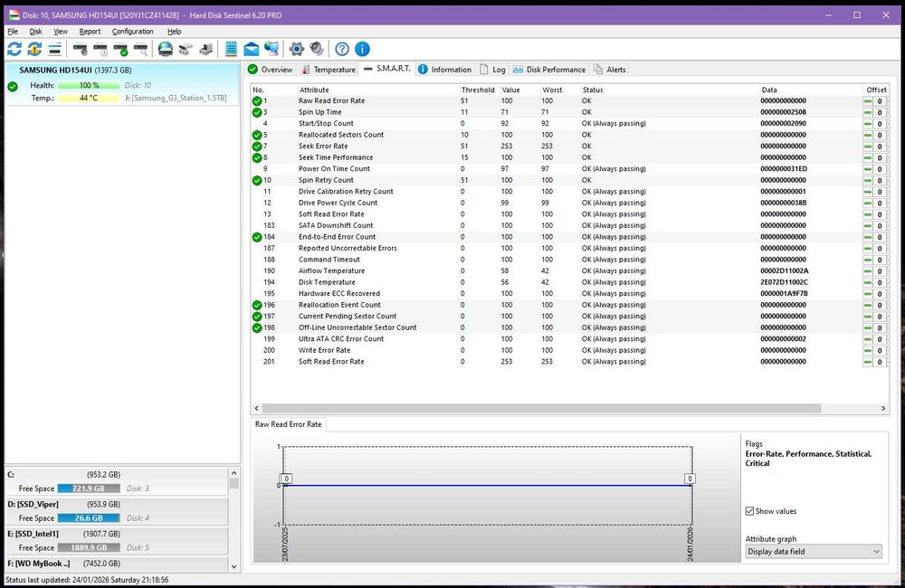Viewport: 905px width, 588px height.
Task: Click disk test icon with clock
Action: (100, 49)
